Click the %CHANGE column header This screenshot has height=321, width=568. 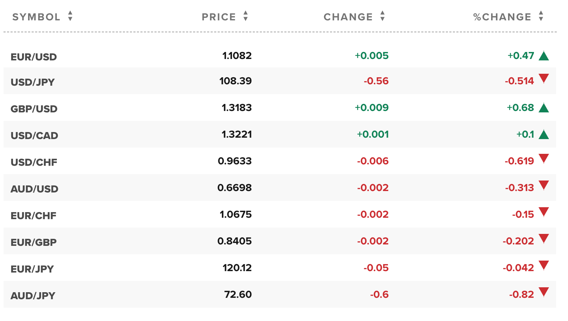click(502, 17)
